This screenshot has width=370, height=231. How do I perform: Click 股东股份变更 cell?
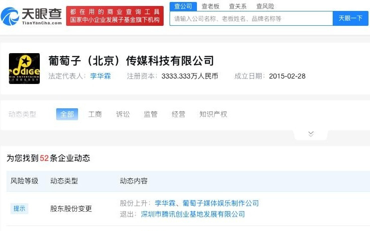[71, 209]
